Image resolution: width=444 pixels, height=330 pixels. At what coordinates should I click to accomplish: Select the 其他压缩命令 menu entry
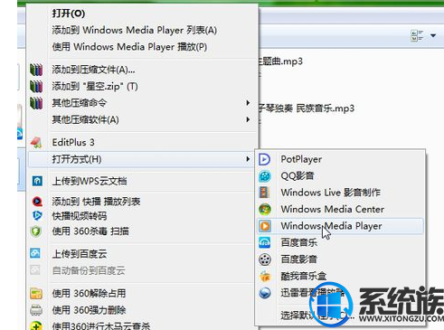pos(141,103)
